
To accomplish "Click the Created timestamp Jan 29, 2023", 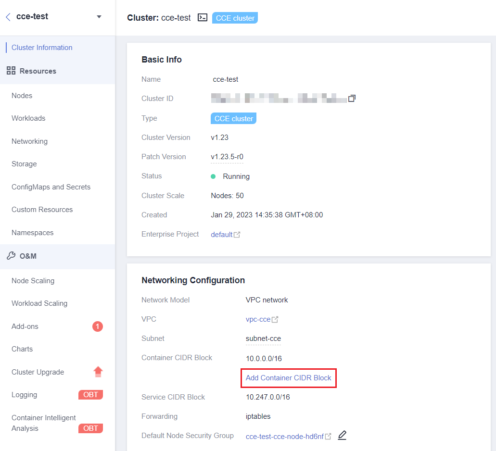I will 267,215.
